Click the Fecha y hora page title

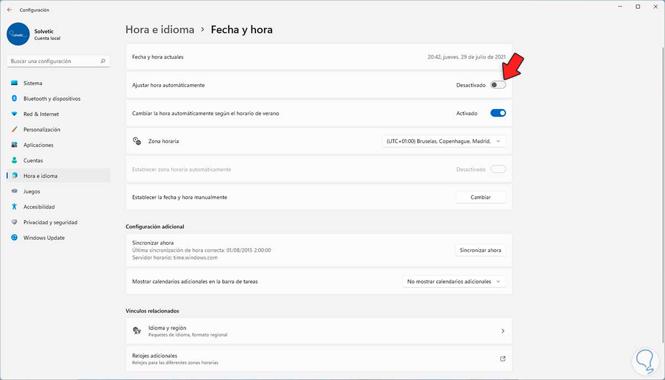242,29
